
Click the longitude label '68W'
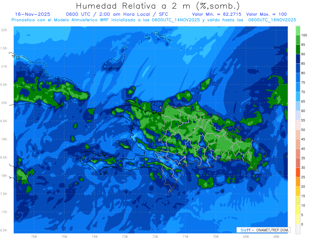[x=276, y=236]
